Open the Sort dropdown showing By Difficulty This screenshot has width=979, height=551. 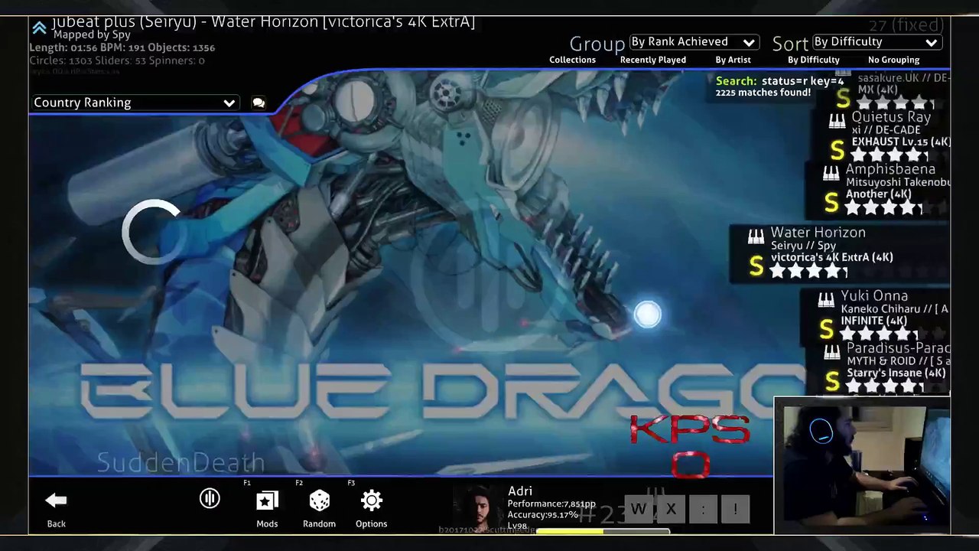(877, 42)
